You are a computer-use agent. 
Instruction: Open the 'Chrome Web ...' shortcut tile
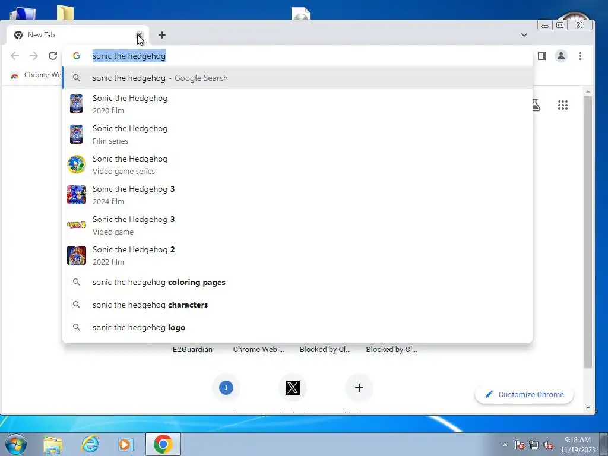[259, 349]
